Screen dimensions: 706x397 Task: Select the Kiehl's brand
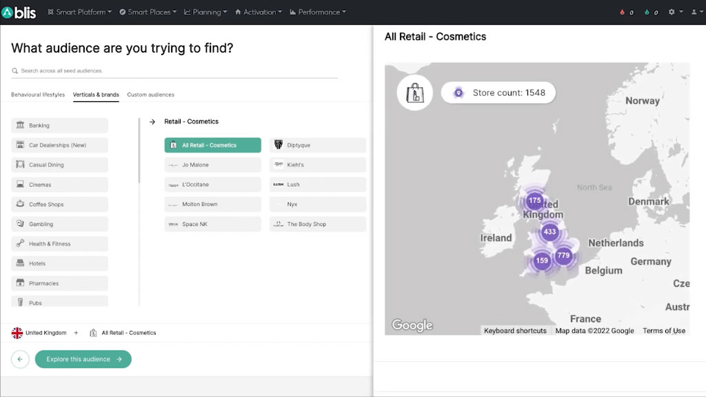coord(318,165)
